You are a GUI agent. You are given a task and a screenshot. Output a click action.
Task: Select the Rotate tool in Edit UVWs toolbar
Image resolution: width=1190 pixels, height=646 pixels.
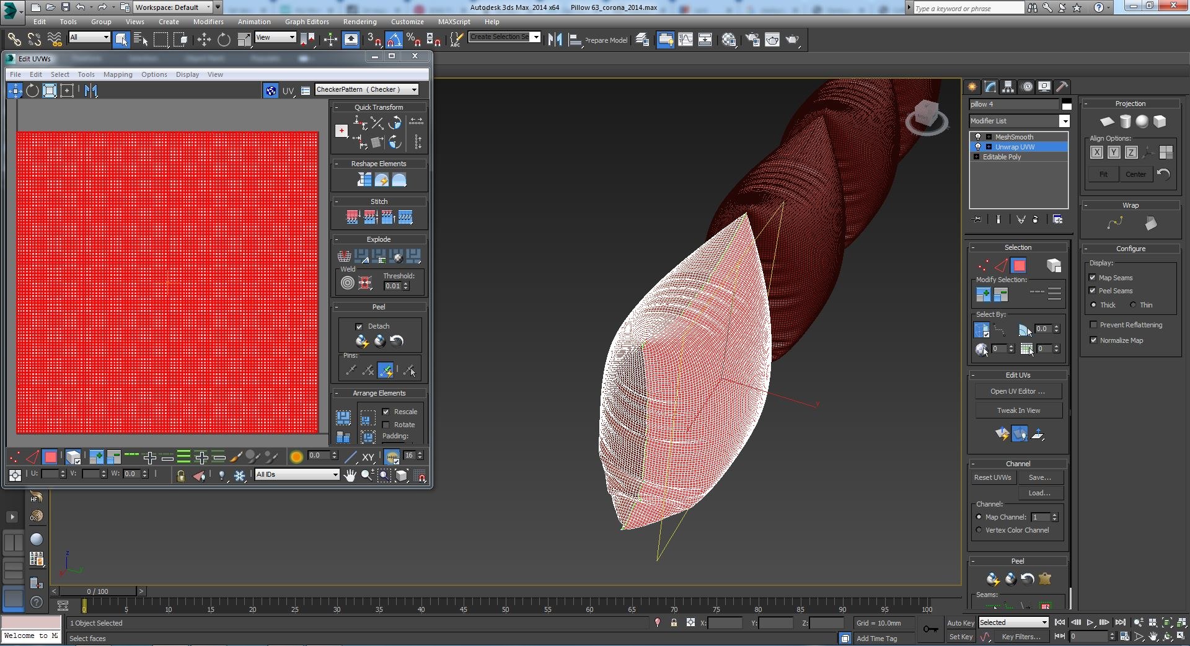point(32,91)
